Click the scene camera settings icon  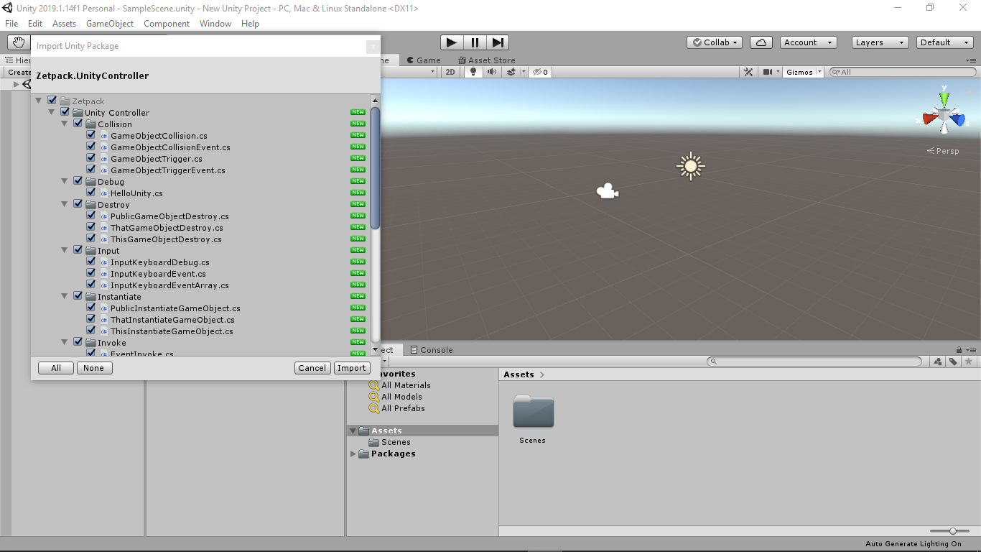[768, 72]
